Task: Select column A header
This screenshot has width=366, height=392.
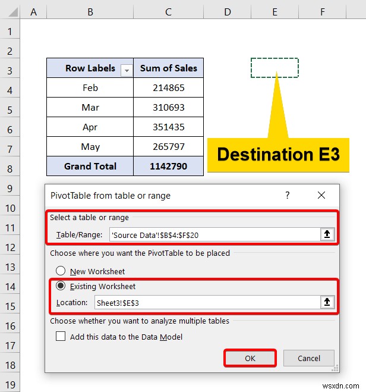Action: coord(33,12)
